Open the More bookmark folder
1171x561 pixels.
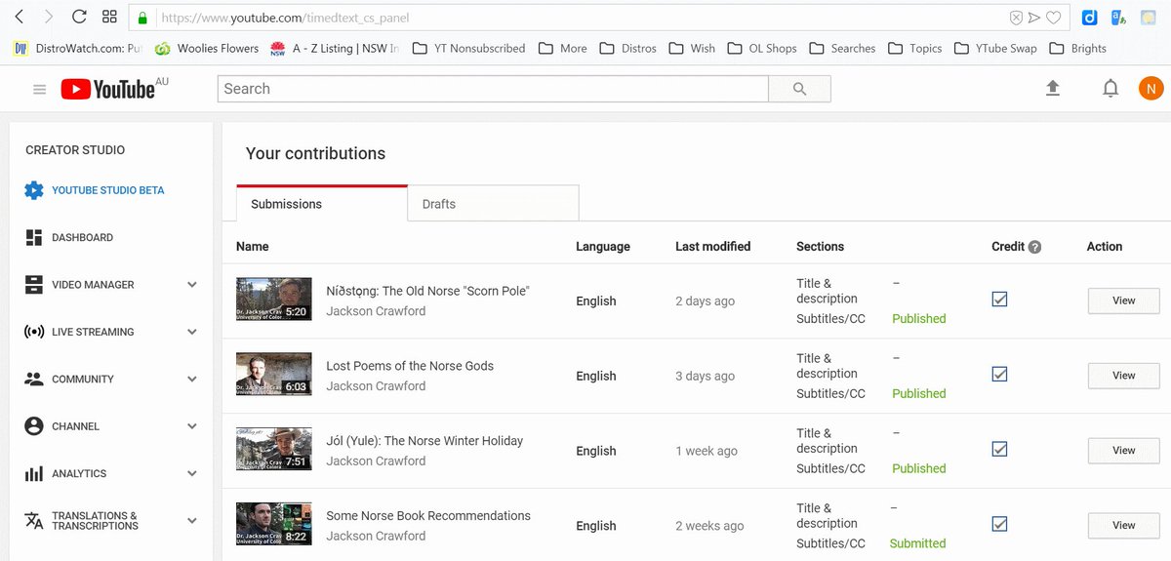pyautogui.click(x=563, y=48)
